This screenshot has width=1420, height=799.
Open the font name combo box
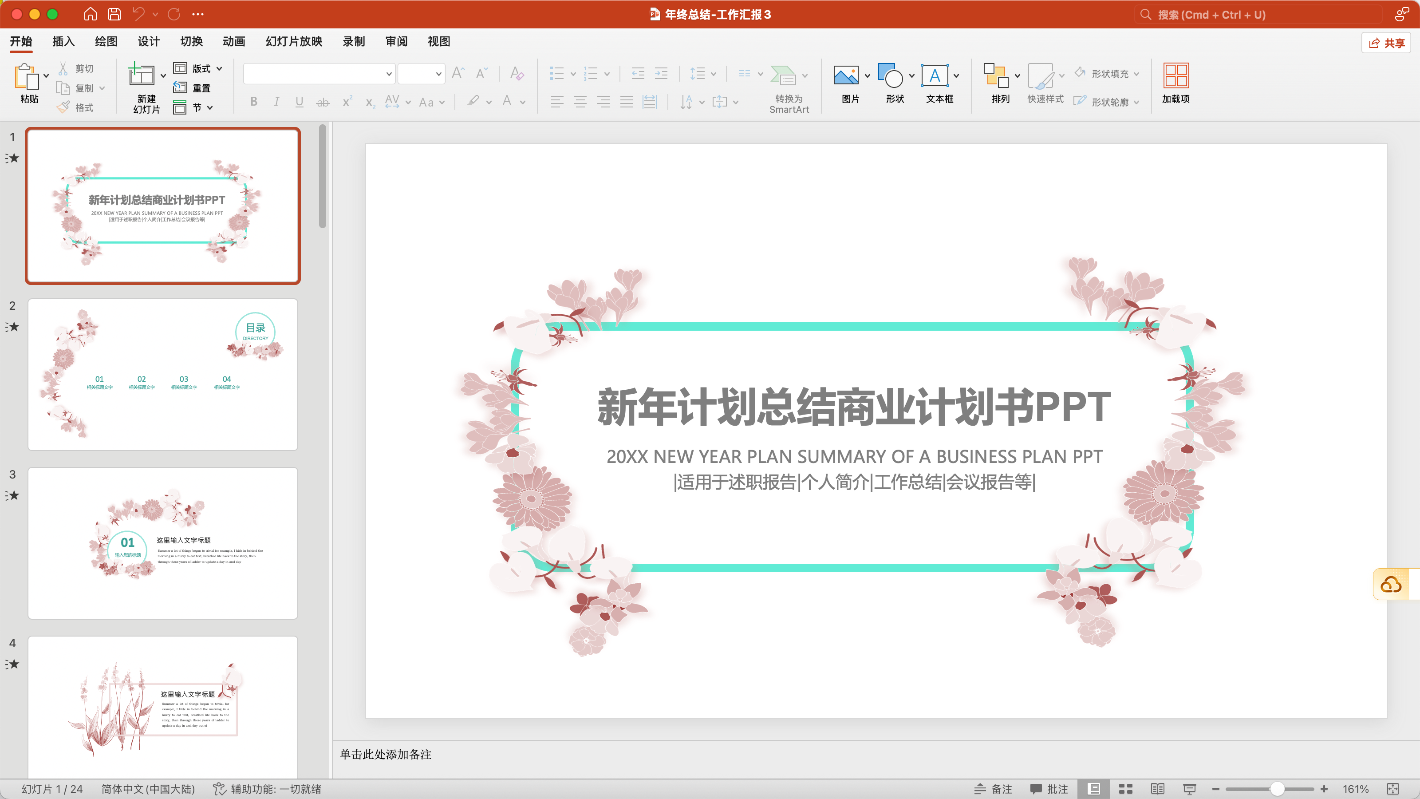[x=319, y=73]
